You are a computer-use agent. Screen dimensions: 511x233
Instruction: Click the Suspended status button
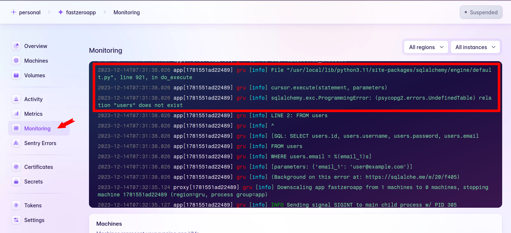pyautogui.click(x=481, y=12)
